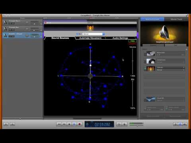Go to beginning with the stop-style transport button
Image resolution: width=191 pixels, height=143 pixels.
(69, 124)
